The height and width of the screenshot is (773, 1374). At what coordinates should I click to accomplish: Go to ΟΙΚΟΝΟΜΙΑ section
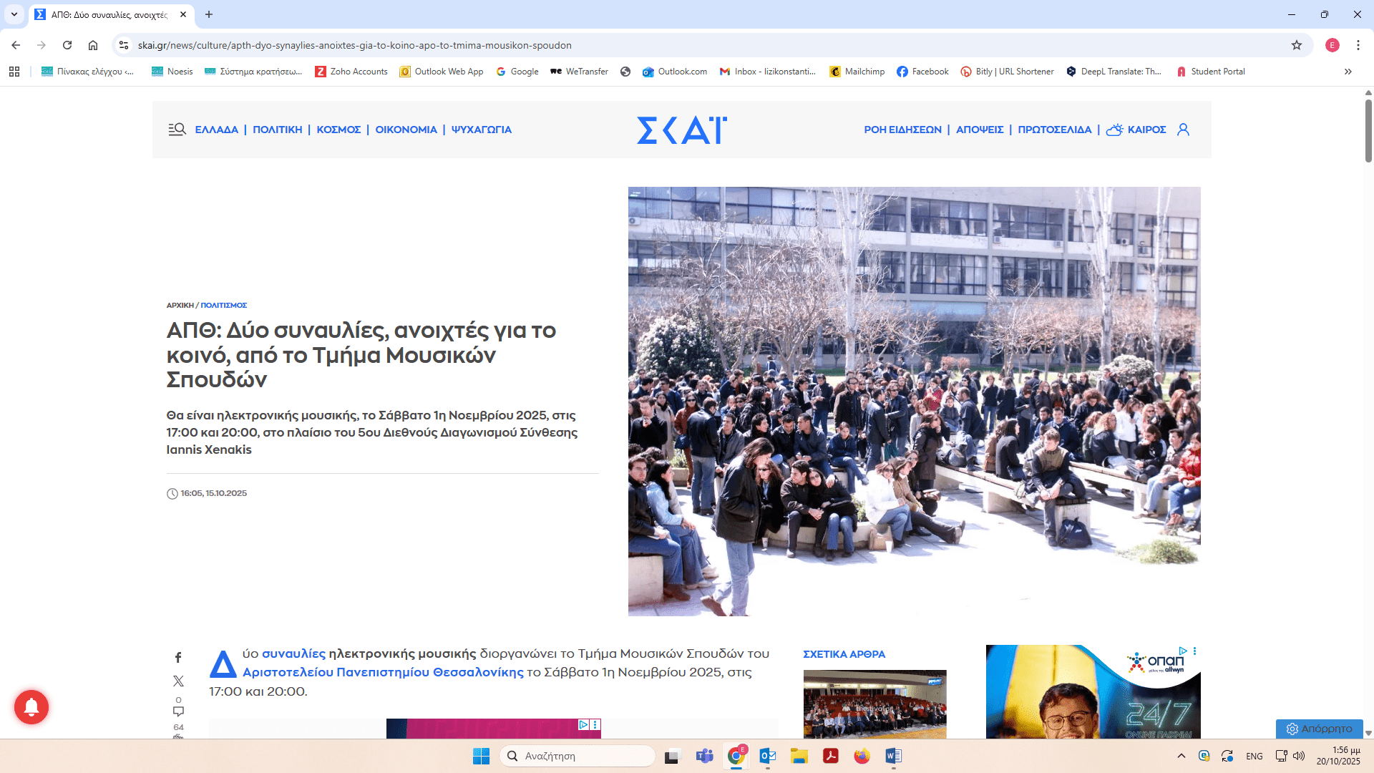406,130
